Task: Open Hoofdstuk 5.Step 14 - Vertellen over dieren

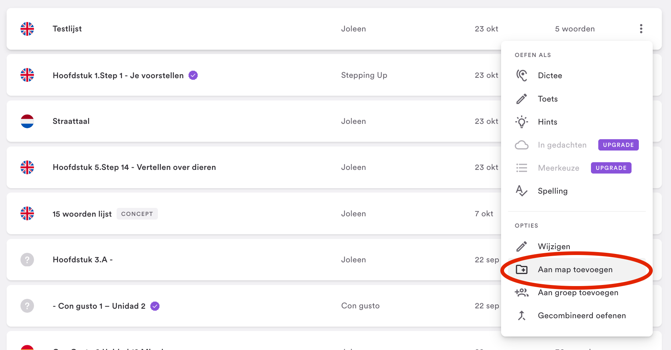Action: pos(134,167)
